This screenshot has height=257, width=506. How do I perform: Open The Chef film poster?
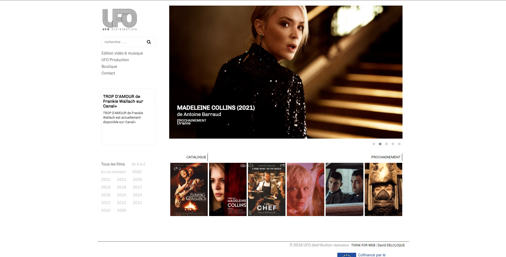(x=267, y=189)
